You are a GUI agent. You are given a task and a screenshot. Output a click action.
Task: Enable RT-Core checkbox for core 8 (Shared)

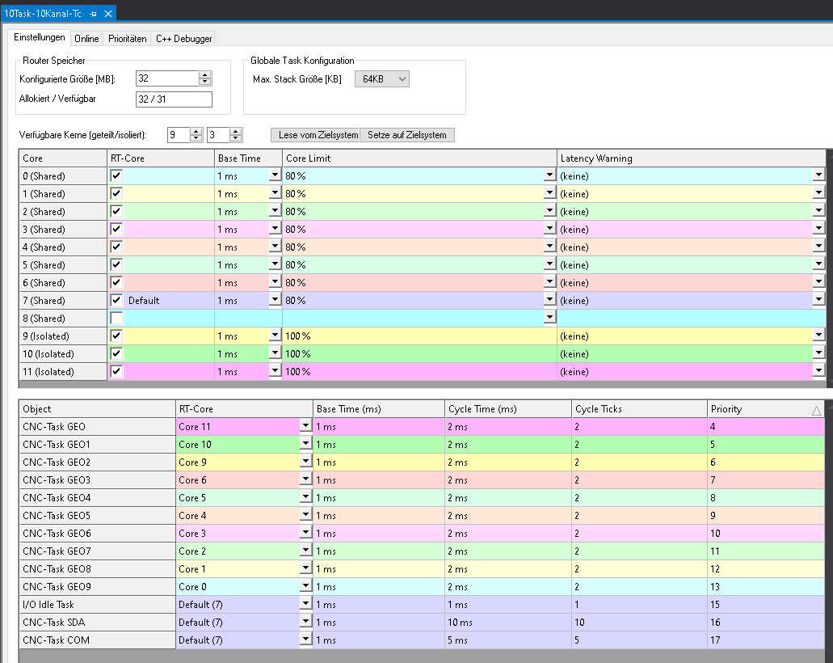pos(117,319)
